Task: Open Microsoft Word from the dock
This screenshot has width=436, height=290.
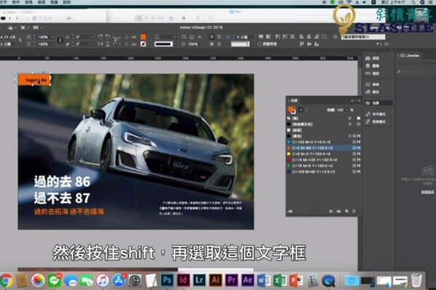Action: pyautogui.click(x=263, y=281)
